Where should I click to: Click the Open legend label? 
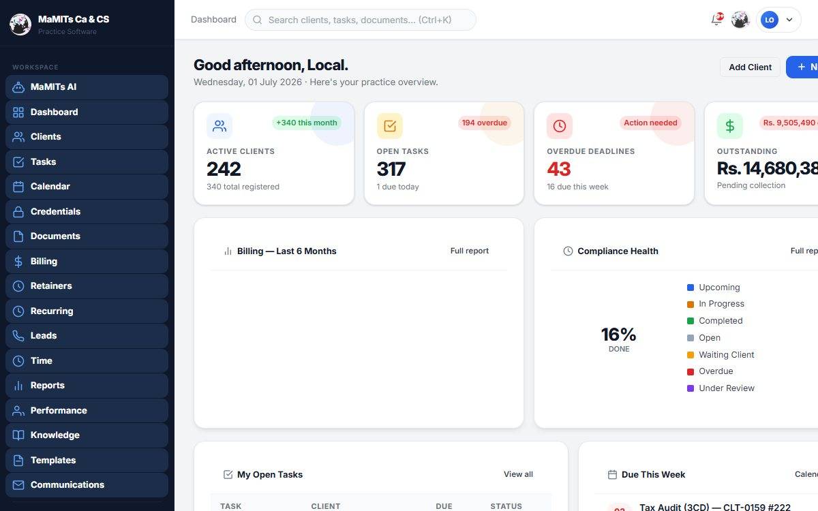pos(710,338)
